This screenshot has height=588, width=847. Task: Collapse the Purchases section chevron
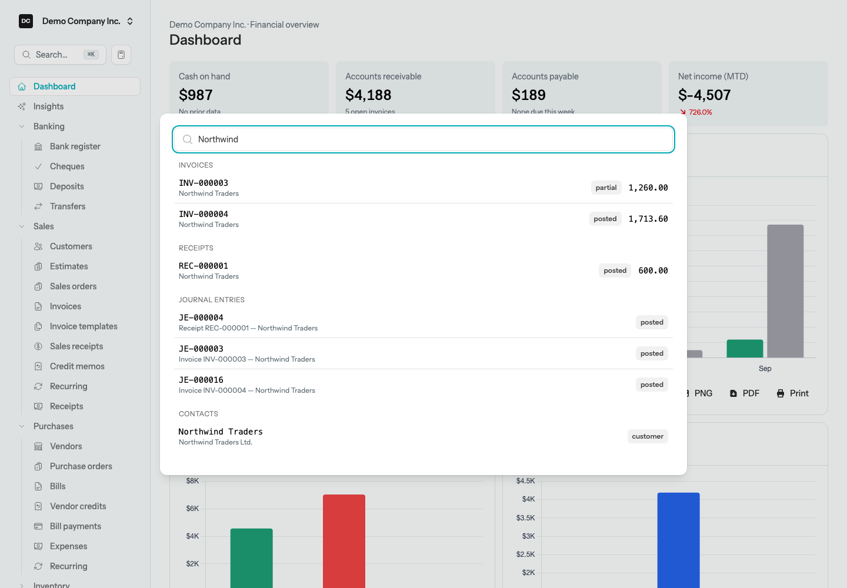(22, 426)
